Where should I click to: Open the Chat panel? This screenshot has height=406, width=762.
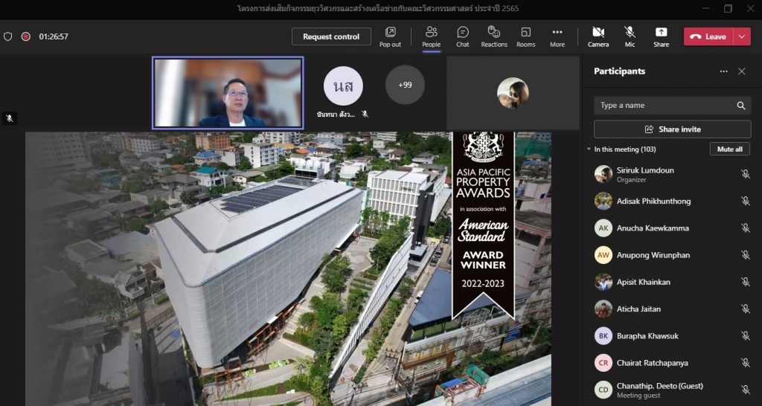click(462, 36)
